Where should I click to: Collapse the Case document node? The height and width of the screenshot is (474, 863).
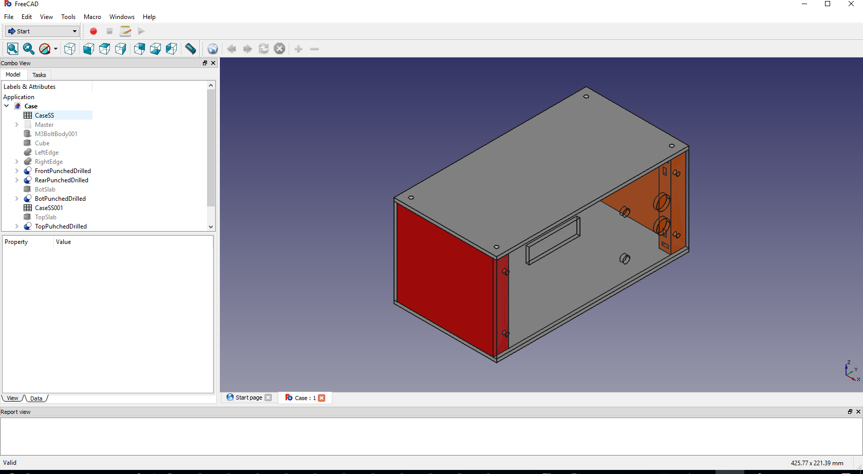point(7,106)
